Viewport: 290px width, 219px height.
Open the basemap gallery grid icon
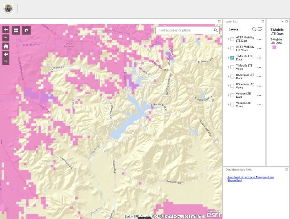click(x=16, y=30)
